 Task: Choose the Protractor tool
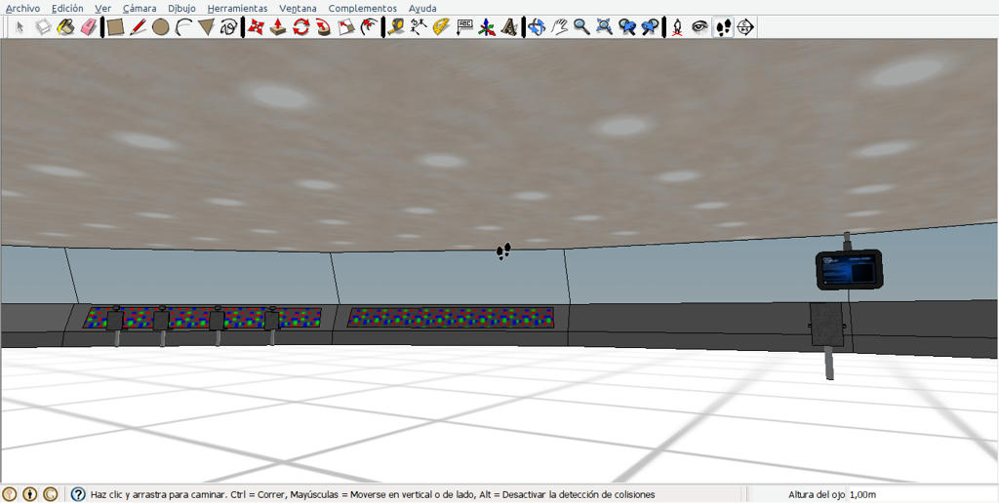click(x=441, y=26)
